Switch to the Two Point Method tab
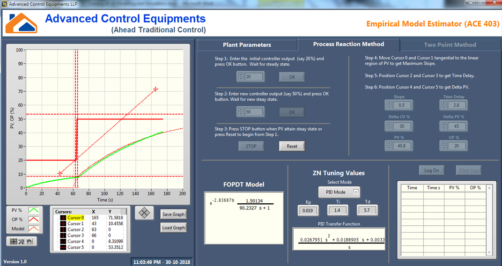This screenshot has height=266, width=502. click(x=450, y=45)
